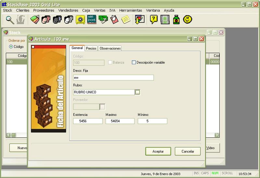Screen dimensions: 260x178
Task: Open the Ventas menu
Action: pyautogui.click(x=100, y=10)
